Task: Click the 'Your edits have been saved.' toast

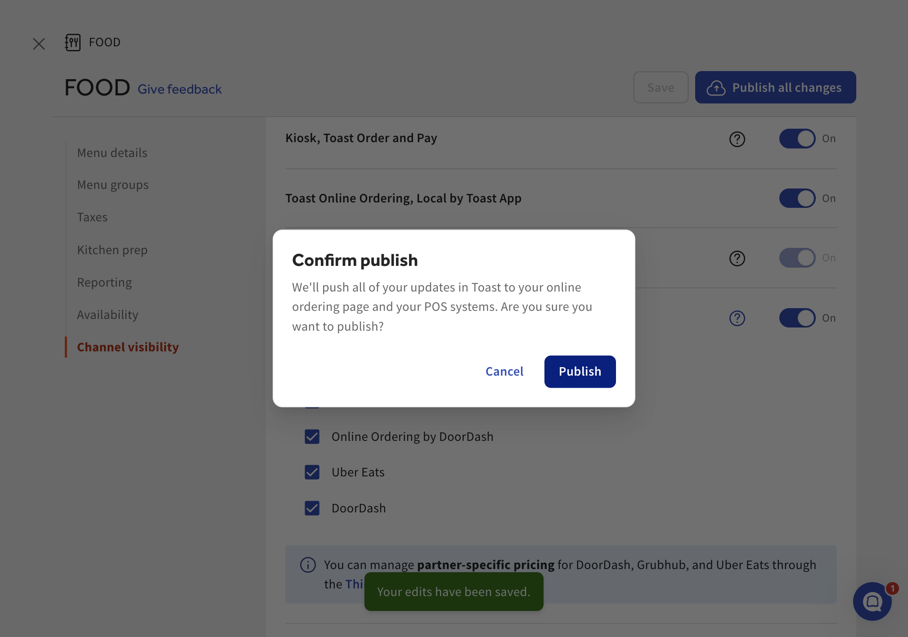Action: 454,592
